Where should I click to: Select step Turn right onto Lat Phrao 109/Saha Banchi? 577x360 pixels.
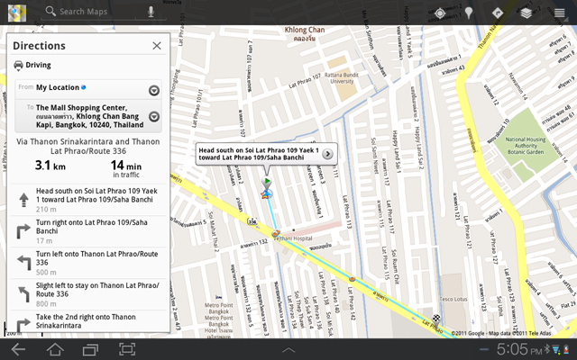pos(88,231)
